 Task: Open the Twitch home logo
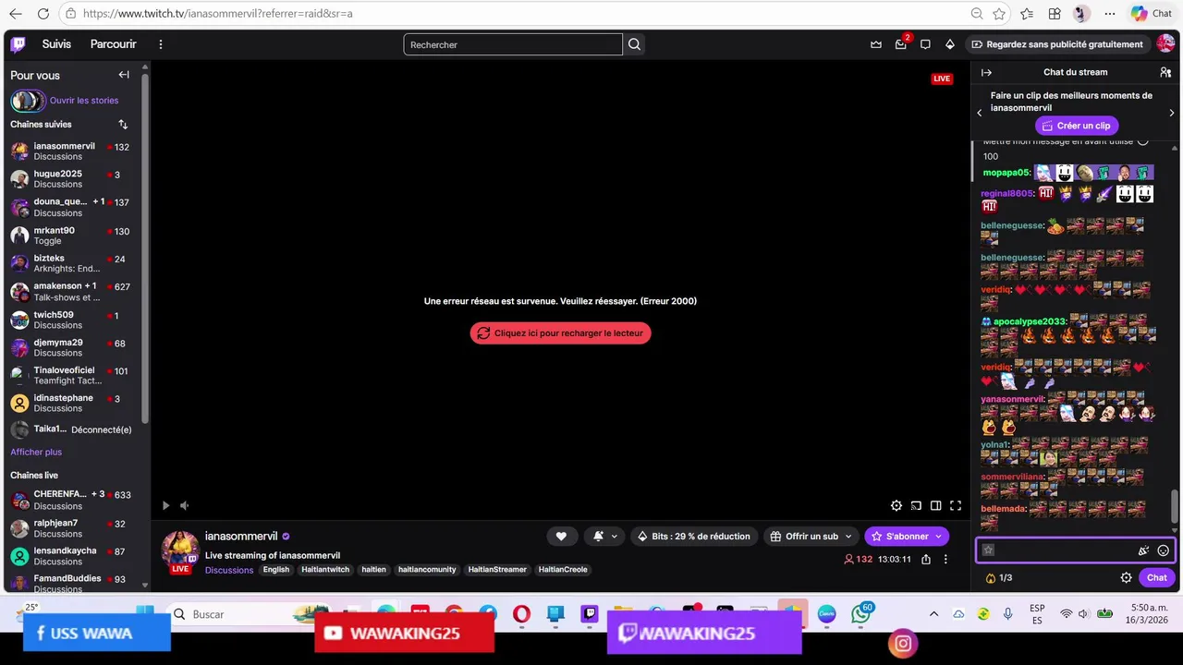click(x=18, y=44)
